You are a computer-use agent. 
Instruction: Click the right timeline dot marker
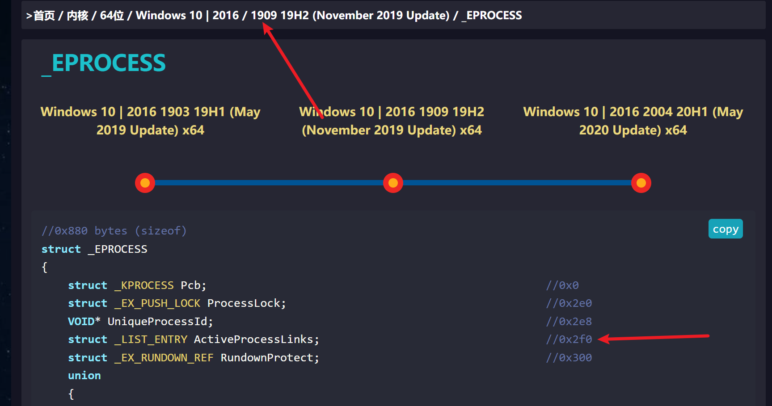(x=641, y=183)
